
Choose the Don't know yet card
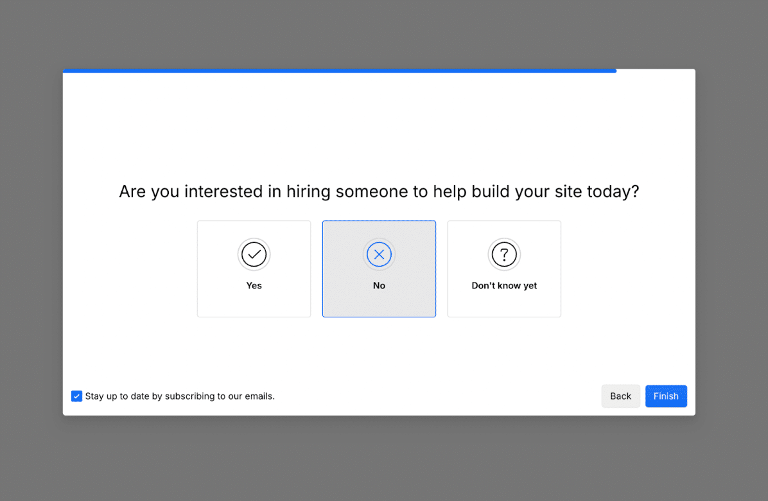pos(504,269)
